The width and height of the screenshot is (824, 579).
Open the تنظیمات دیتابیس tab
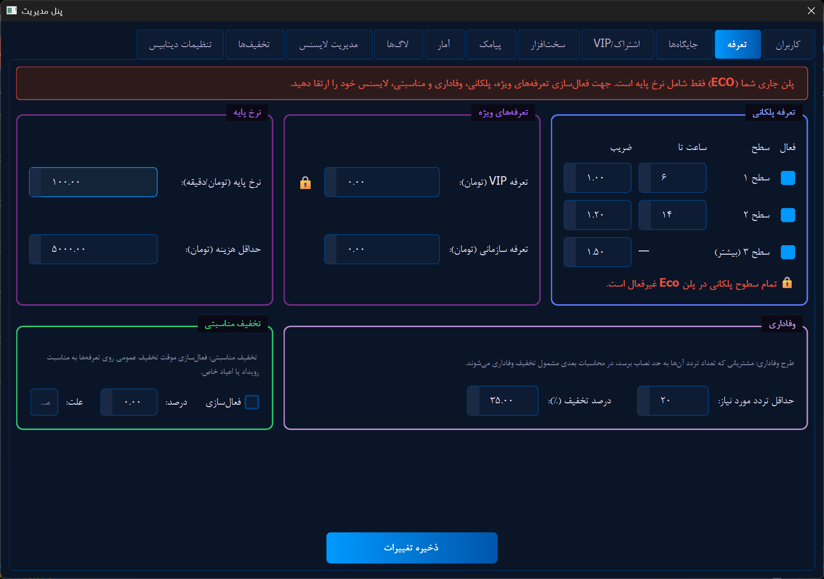tap(180, 44)
